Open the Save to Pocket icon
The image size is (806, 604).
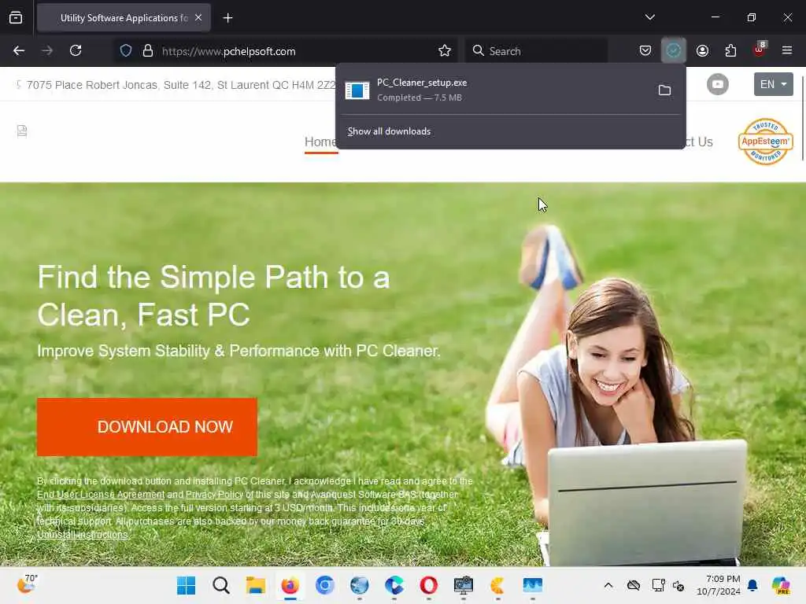click(x=645, y=51)
